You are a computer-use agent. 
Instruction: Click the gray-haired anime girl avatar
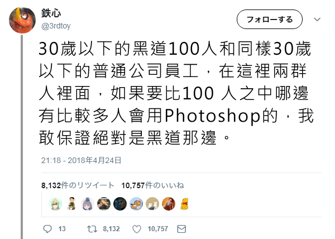(88, 204)
